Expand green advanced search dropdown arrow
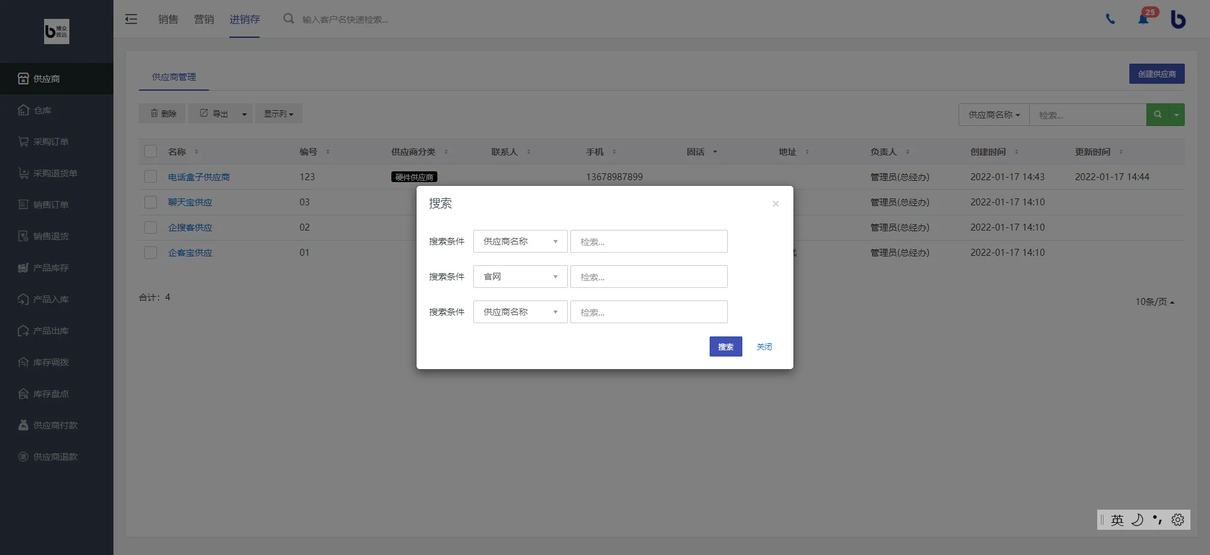1210x555 pixels. point(1177,115)
